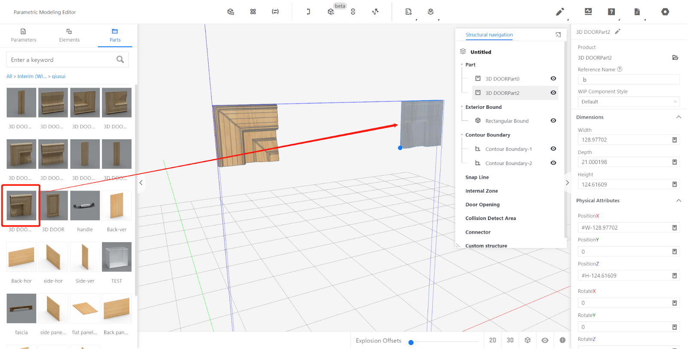Open the WIP Component Style dropdown
Viewport: 687px width, 349px height.
tap(628, 102)
